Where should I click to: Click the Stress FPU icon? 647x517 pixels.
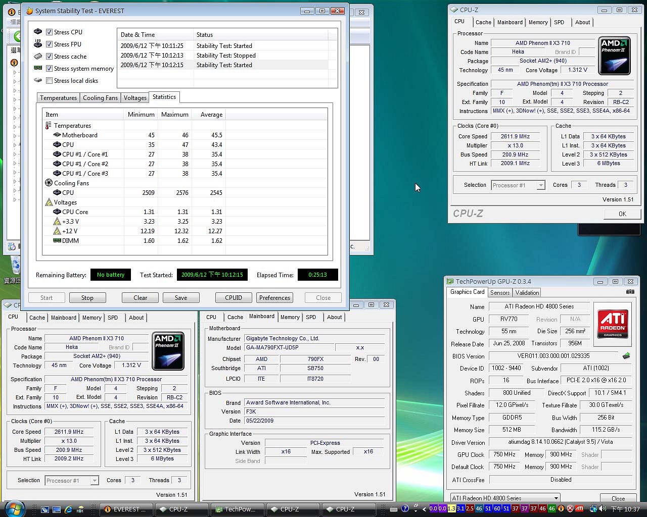[38, 44]
